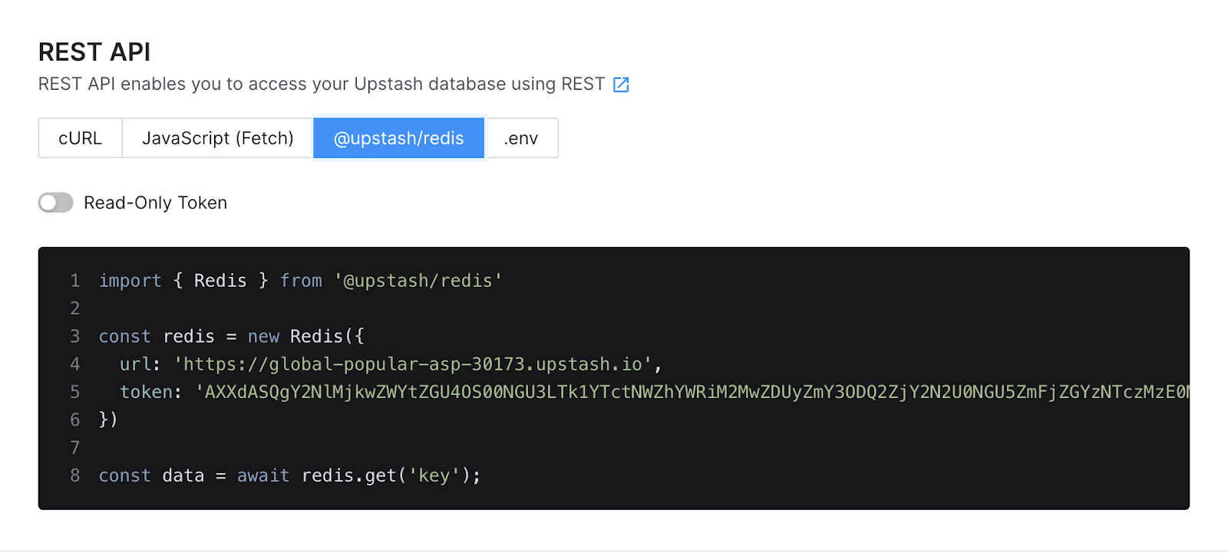This screenshot has height=553, width=1228.
Task: Click line number 1 in the code block
Action: [x=75, y=281]
